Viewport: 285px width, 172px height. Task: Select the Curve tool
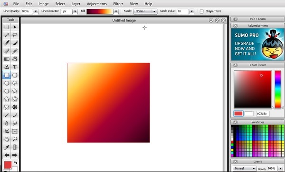point(15,115)
